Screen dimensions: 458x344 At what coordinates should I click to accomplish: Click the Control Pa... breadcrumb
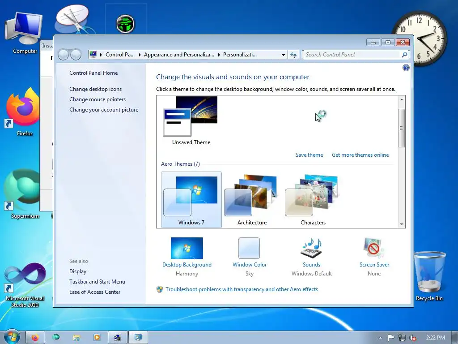point(120,55)
